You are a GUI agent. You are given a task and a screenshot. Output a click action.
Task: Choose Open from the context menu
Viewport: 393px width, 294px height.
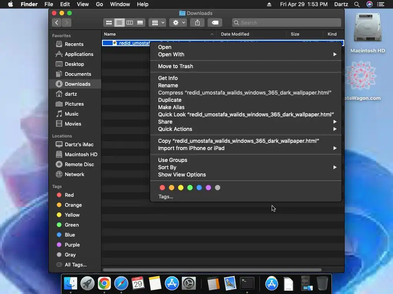click(246, 47)
